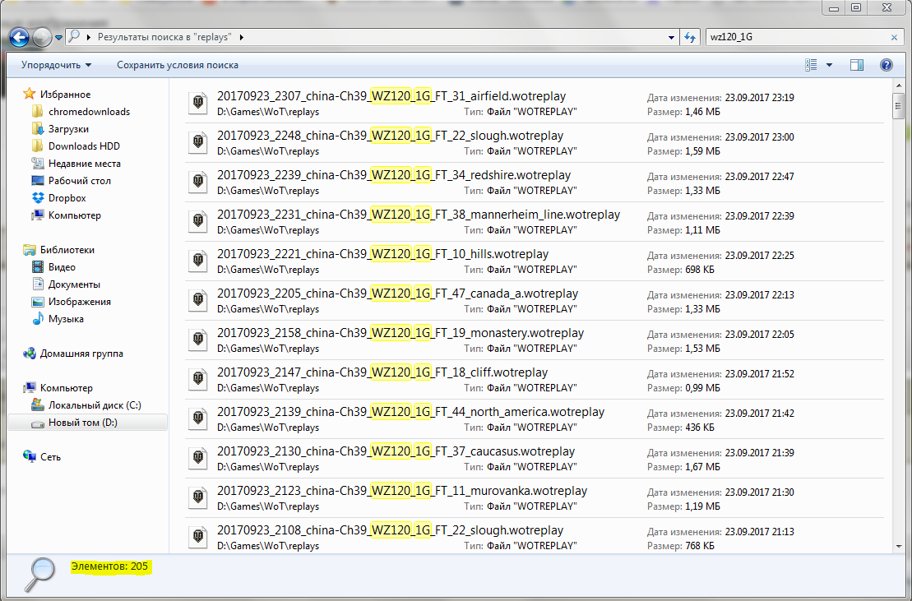This screenshot has width=912, height=601.
Task: Click size 436 КБ of north_america replay
Action: pyautogui.click(x=700, y=428)
